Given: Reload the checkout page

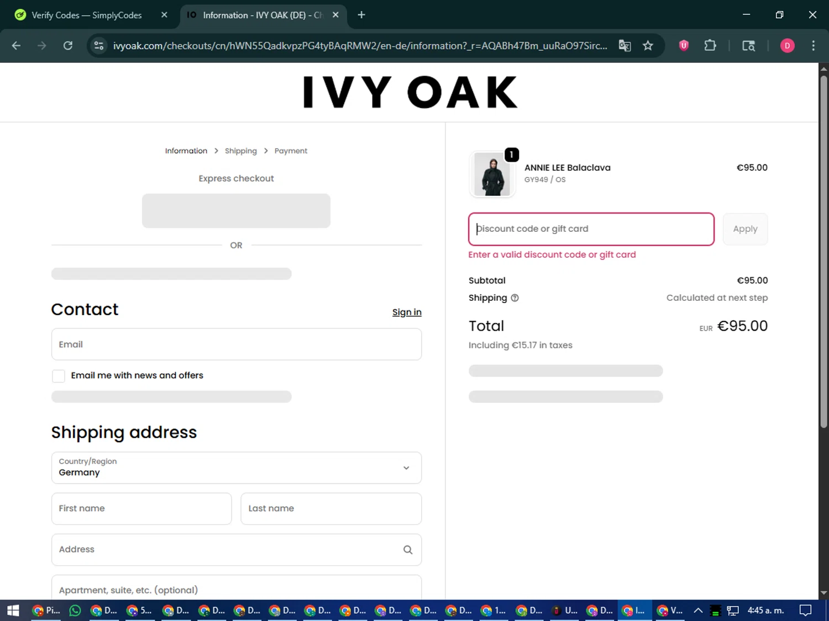Looking at the screenshot, I should pyautogui.click(x=68, y=46).
